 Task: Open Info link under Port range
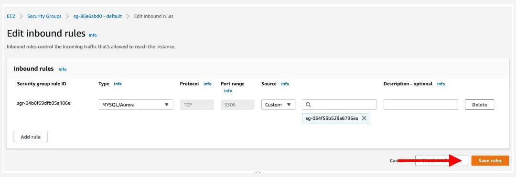[228, 91]
